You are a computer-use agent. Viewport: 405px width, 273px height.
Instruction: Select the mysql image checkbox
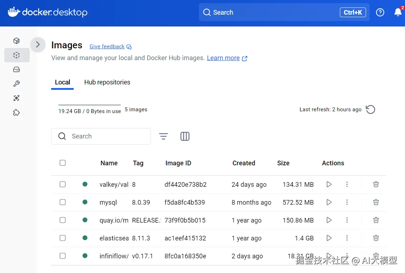(63, 202)
